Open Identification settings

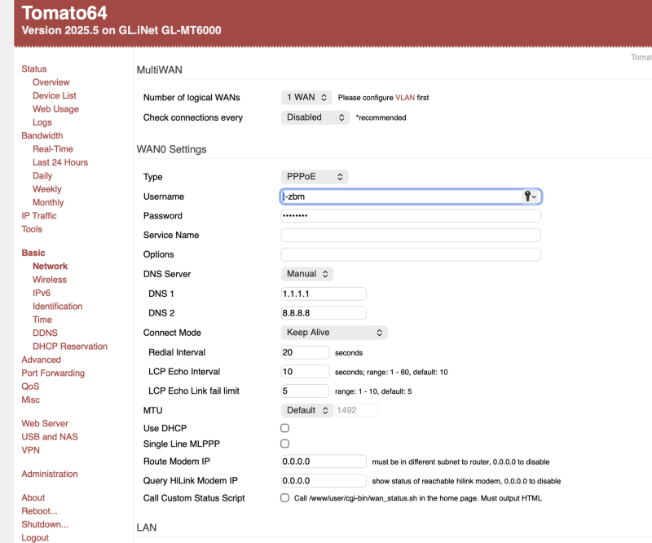pos(58,307)
